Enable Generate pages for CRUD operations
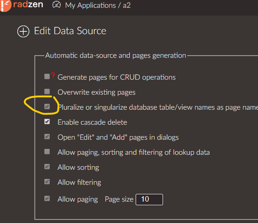Image resolution: width=258 pixels, height=223 pixels. (x=47, y=76)
